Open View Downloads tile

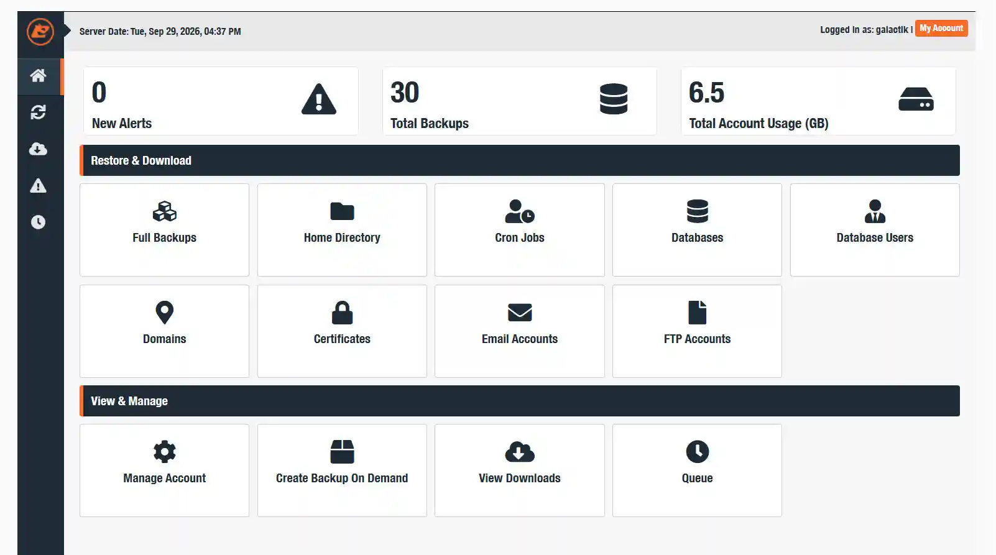520,470
